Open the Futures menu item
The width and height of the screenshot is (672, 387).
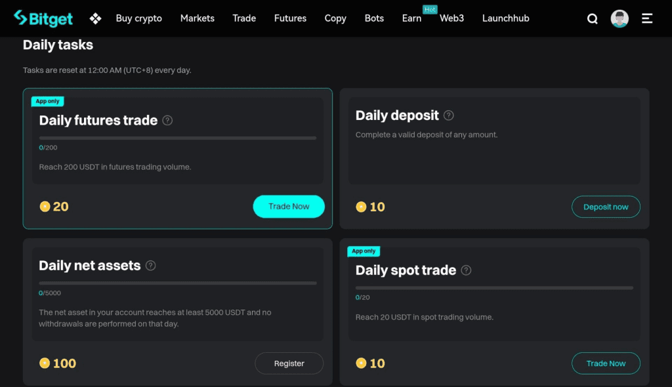pyautogui.click(x=290, y=18)
